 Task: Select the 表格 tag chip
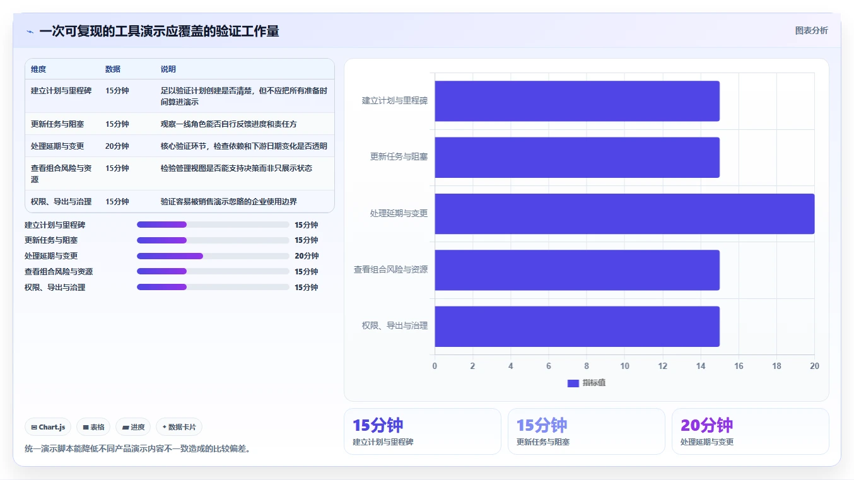click(93, 427)
